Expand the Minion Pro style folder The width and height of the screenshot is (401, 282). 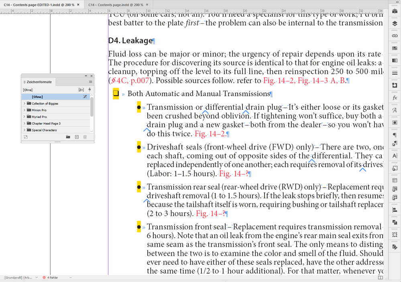[24, 110]
